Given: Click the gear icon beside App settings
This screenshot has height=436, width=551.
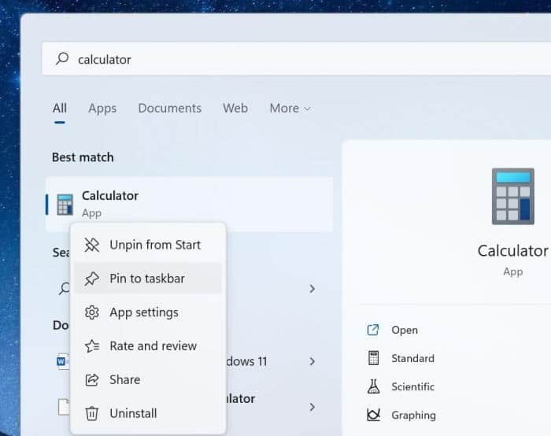Looking at the screenshot, I should coord(92,312).
